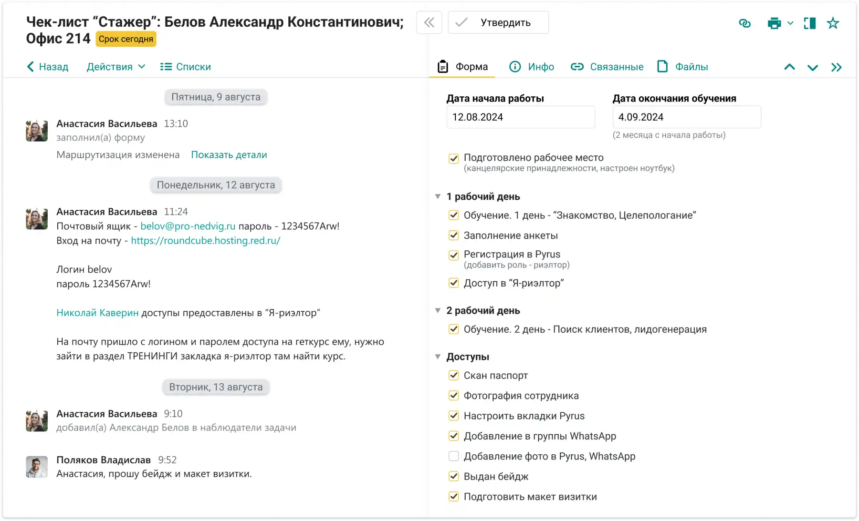Uncheck 'Заполнение анкеты' checkbox
The width and height of the screenshot is (859, 521).
tap(453, 235)
